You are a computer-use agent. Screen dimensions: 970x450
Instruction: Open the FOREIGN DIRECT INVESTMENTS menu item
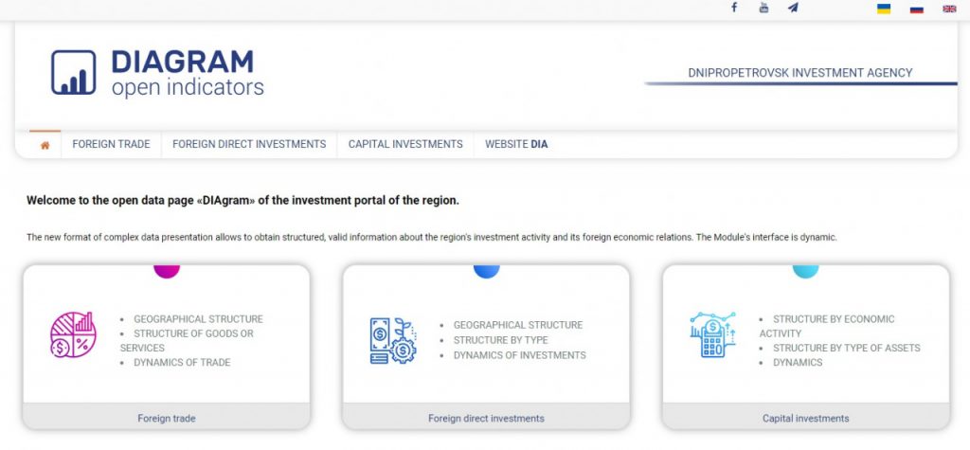coord(249,144)
